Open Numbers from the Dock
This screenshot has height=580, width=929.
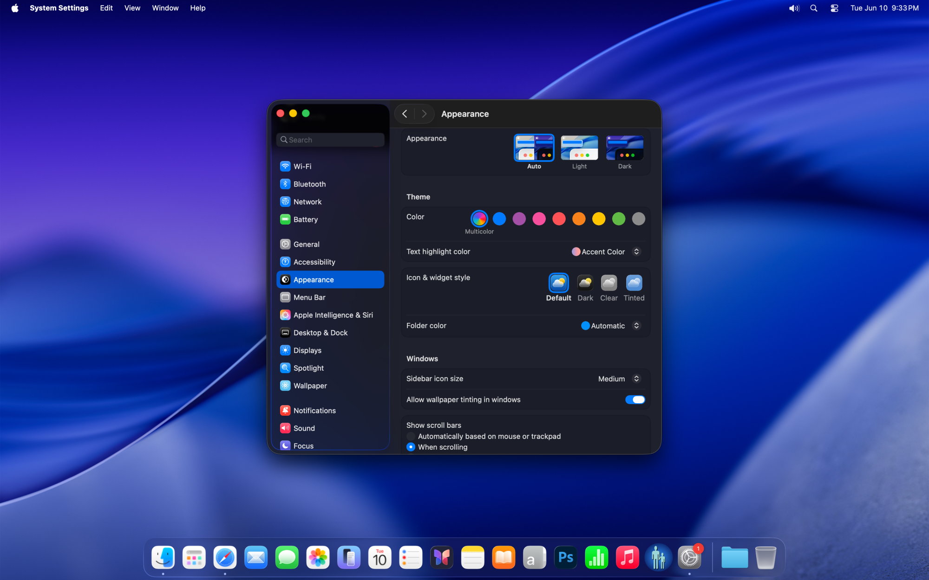click(x=596, y=557)
